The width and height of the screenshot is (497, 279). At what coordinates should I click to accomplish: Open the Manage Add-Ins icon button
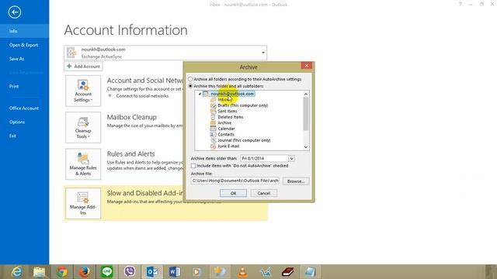(x=83, y=203)
